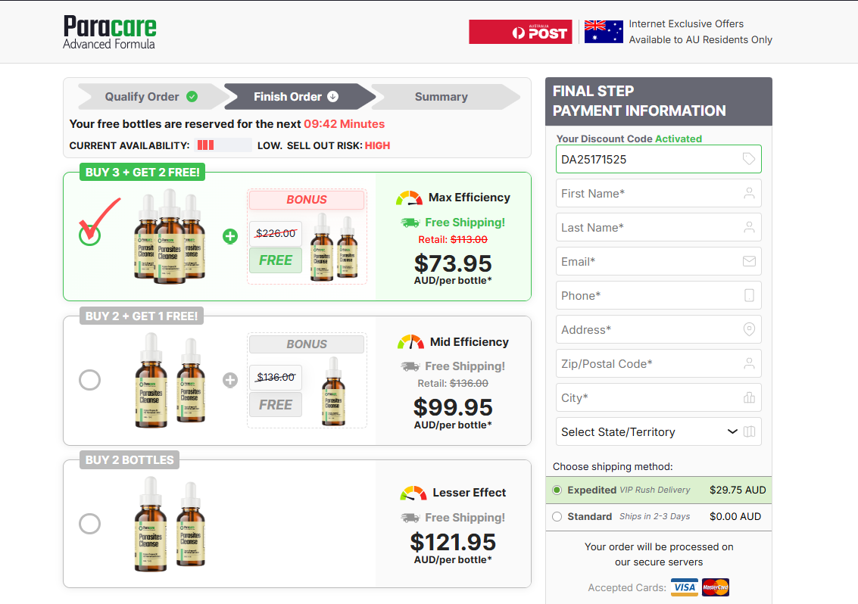Click the Visa card icon

click(685, 587)
